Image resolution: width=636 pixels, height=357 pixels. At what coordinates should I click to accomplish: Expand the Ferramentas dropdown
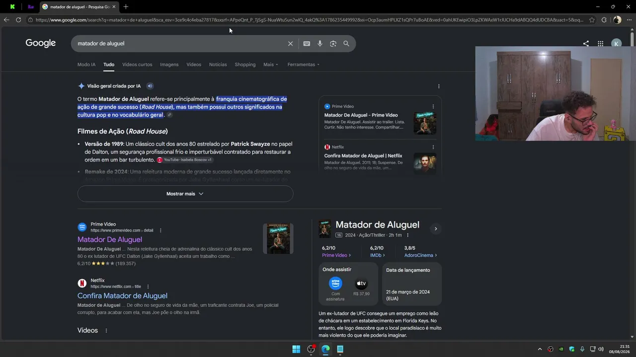(304, 64)
